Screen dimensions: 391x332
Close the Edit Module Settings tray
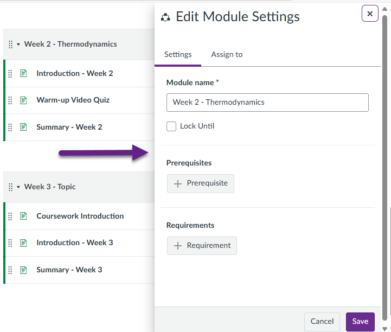pos(370,14)
